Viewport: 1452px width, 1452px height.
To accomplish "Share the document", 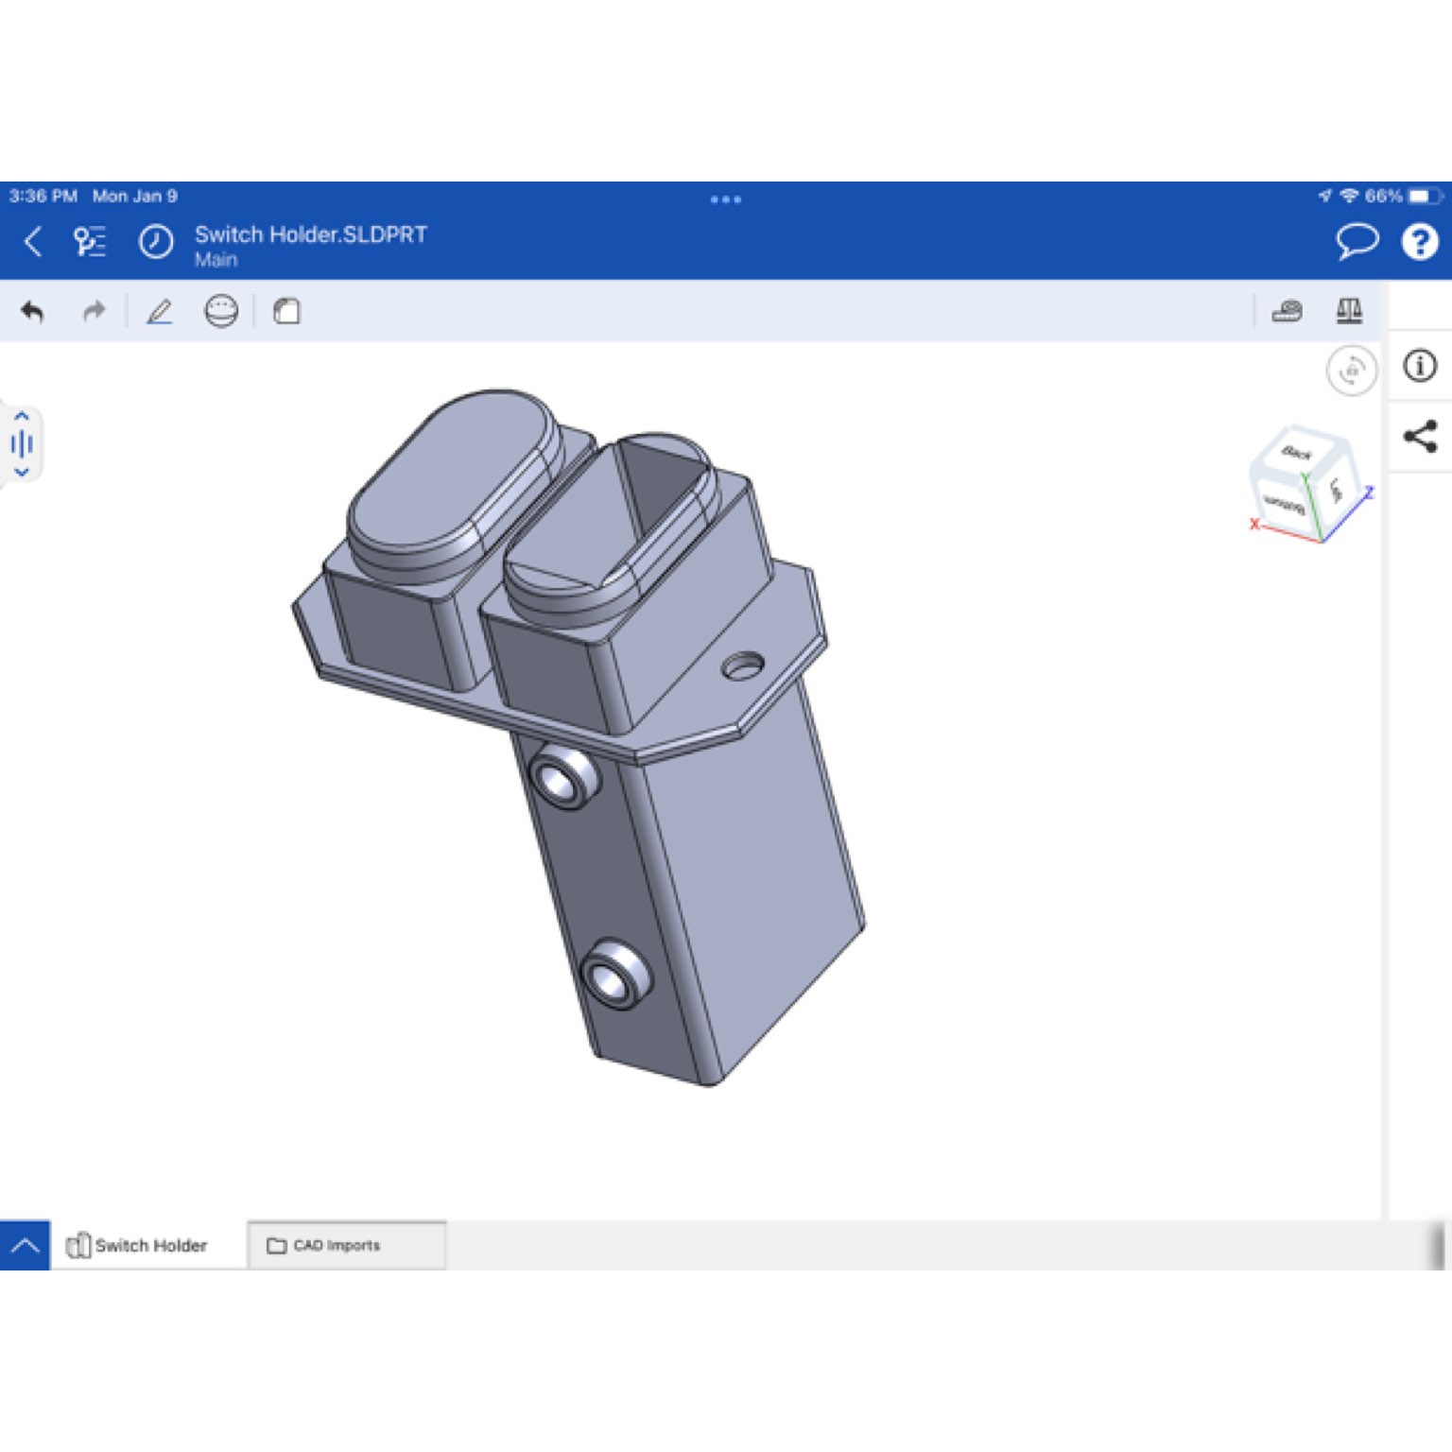I will tap(1420, 436).
